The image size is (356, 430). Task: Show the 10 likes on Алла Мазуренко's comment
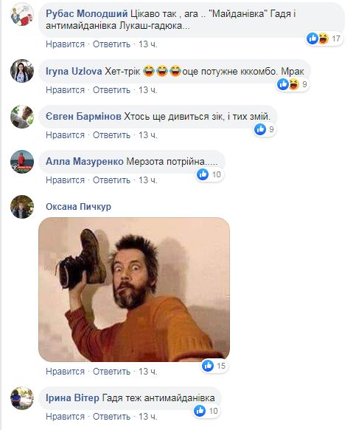pyautogui.click(x=210, y=174)
